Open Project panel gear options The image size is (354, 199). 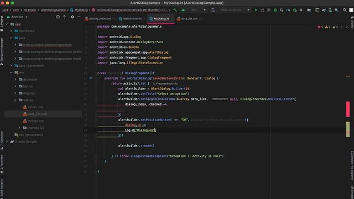pyautogui.click(x=72, y=17)
